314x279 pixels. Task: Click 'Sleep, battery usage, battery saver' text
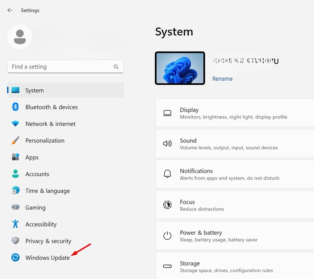[219, 240]
